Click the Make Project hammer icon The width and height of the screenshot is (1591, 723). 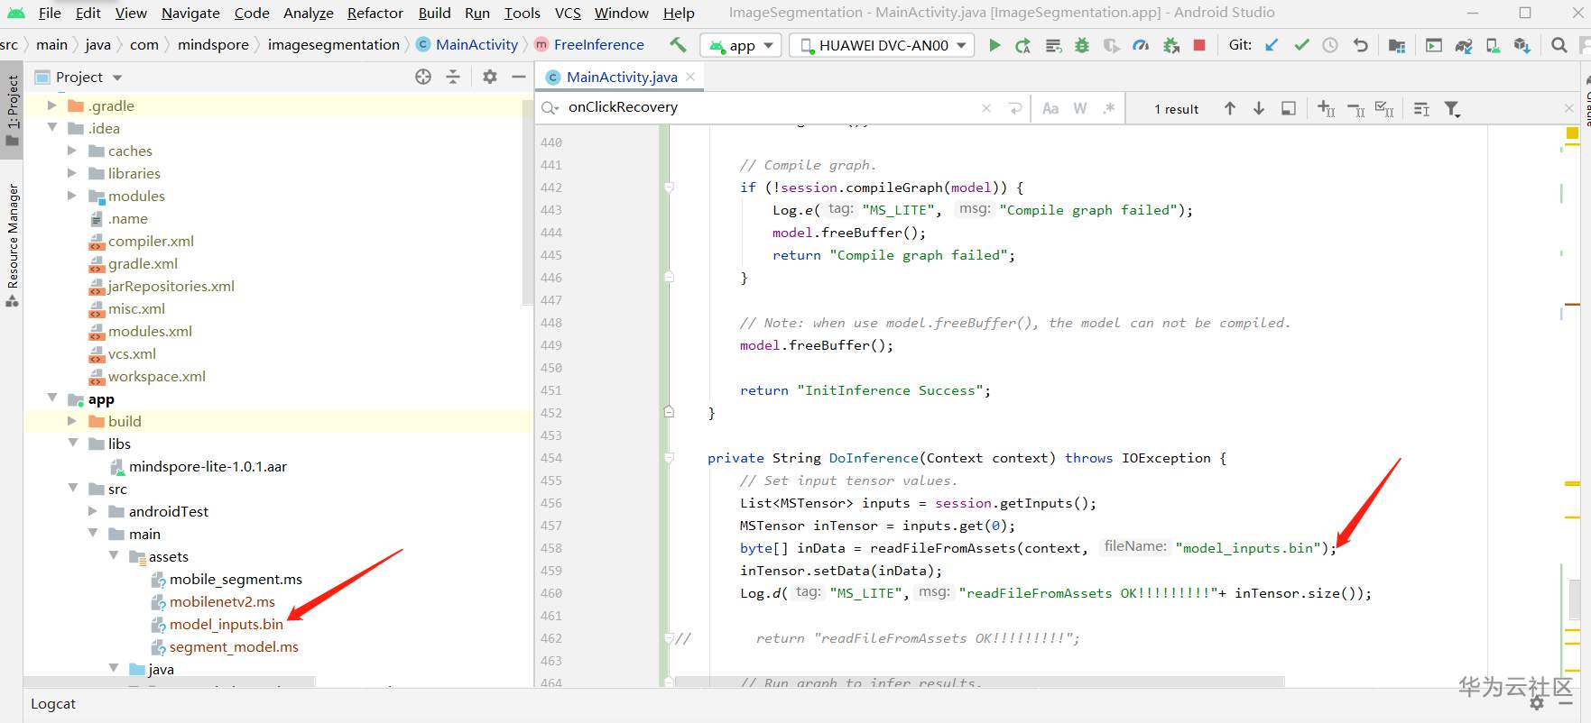tap(678, 45)
